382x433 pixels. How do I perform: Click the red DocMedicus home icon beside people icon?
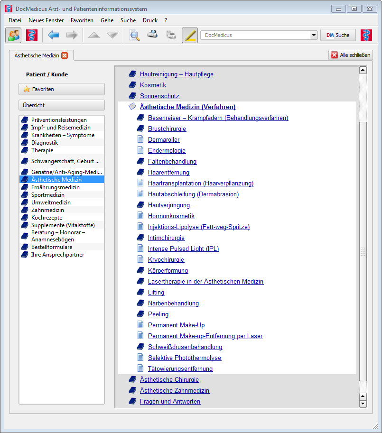tap(32, 35)
